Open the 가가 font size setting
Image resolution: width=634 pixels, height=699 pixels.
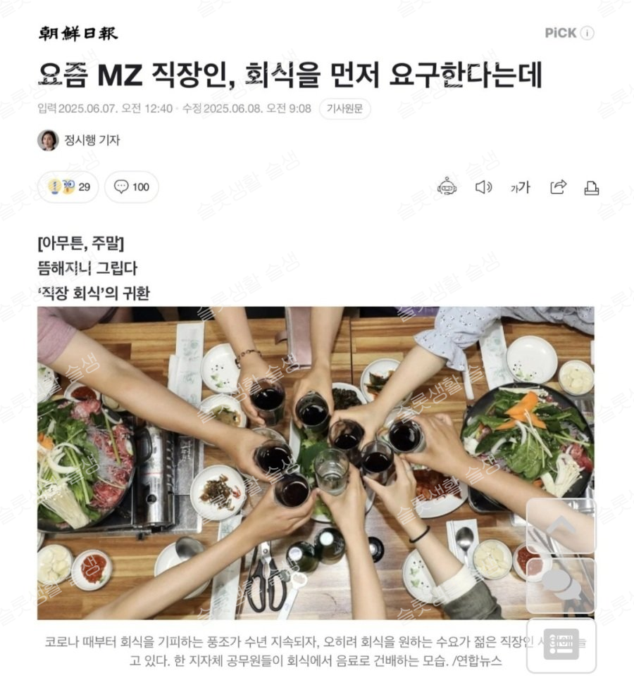point(520,187)
